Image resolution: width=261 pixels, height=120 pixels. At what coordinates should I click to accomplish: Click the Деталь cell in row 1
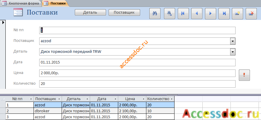(x=76, y=105)
